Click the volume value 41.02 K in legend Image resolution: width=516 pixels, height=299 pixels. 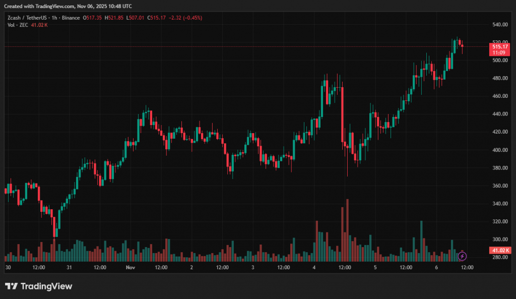click(39, 25)
